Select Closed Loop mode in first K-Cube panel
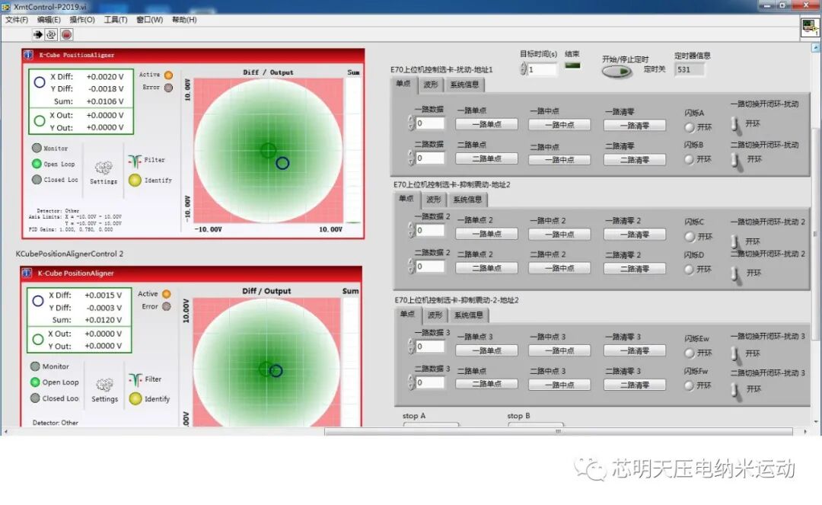Viewport: 822px width, 505px height. 37,179
